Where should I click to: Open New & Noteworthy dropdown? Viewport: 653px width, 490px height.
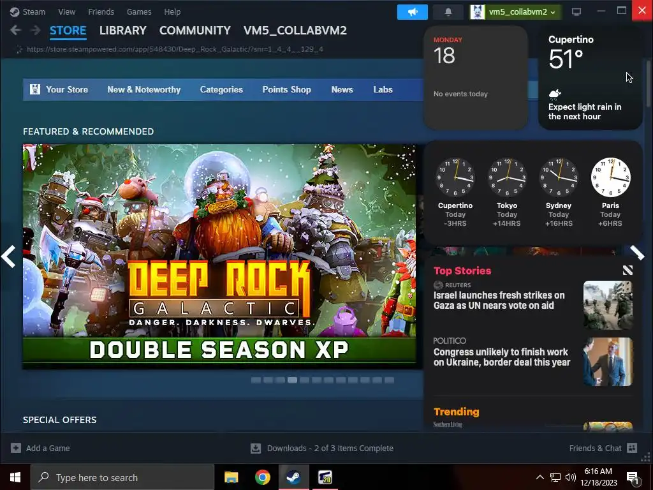point(143,89)
